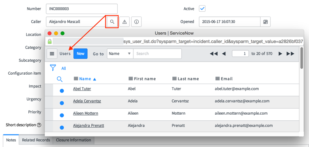Click the Alejandra first name cell
Viewport: 309px width, 147px height.
click(x=136, y=126)
